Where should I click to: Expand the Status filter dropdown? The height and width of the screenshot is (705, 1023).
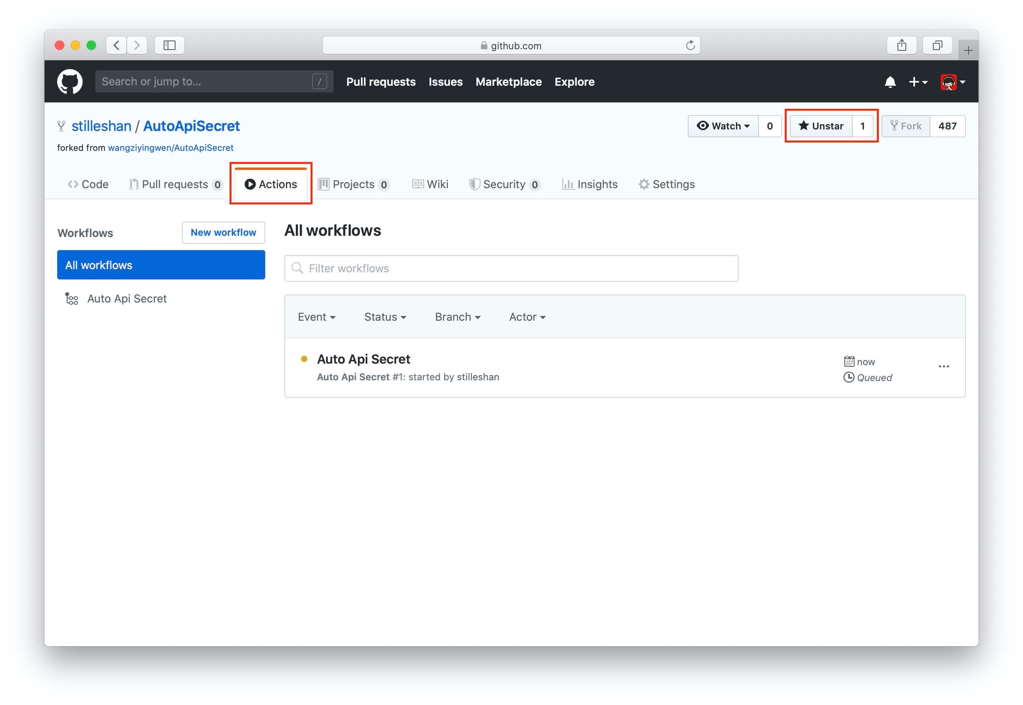tap(385, 317)
